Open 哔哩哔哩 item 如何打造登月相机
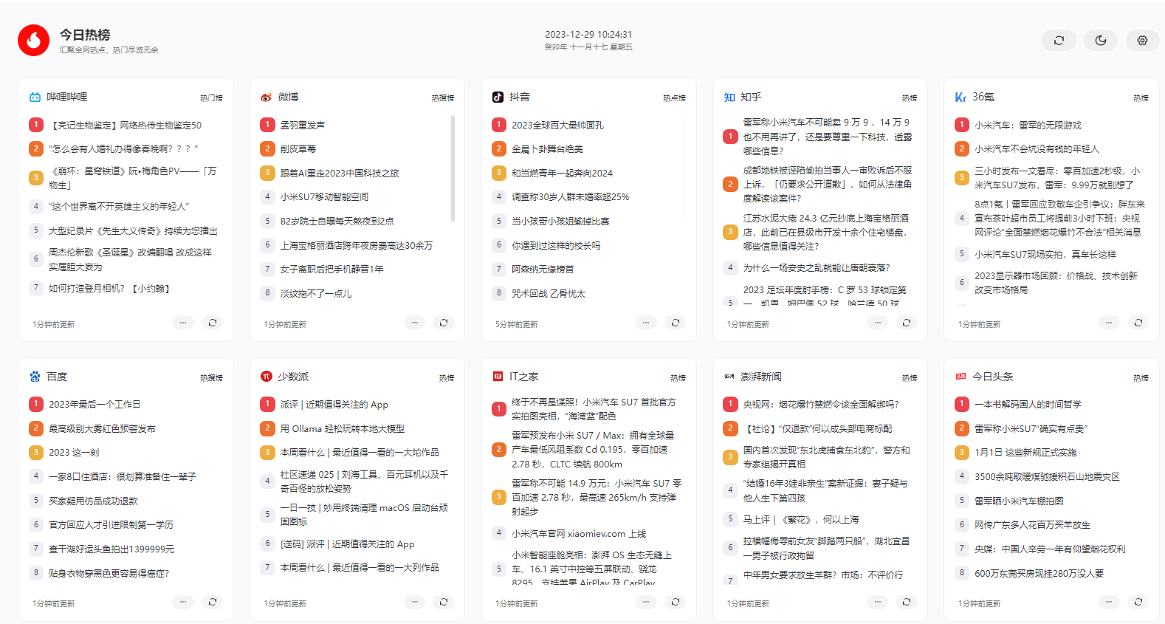The height and width of the screenshot is (624, 1165). pos(110,289)
